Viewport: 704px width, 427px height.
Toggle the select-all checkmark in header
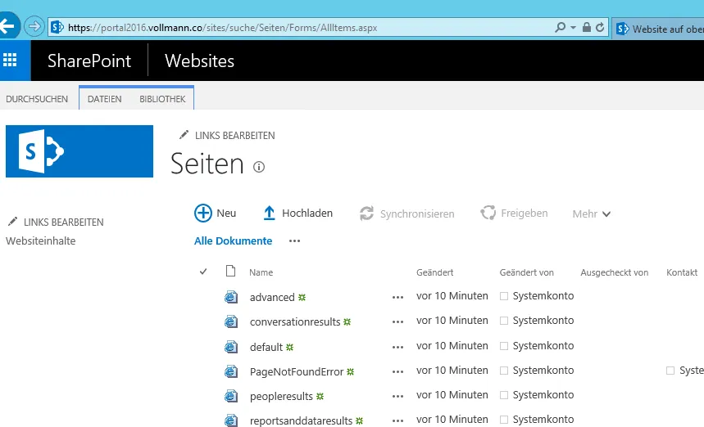(x=203, y=272)
